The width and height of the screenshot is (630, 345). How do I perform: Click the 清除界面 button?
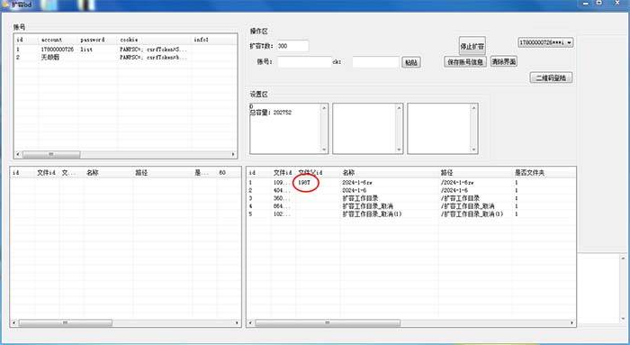(503, 61)
